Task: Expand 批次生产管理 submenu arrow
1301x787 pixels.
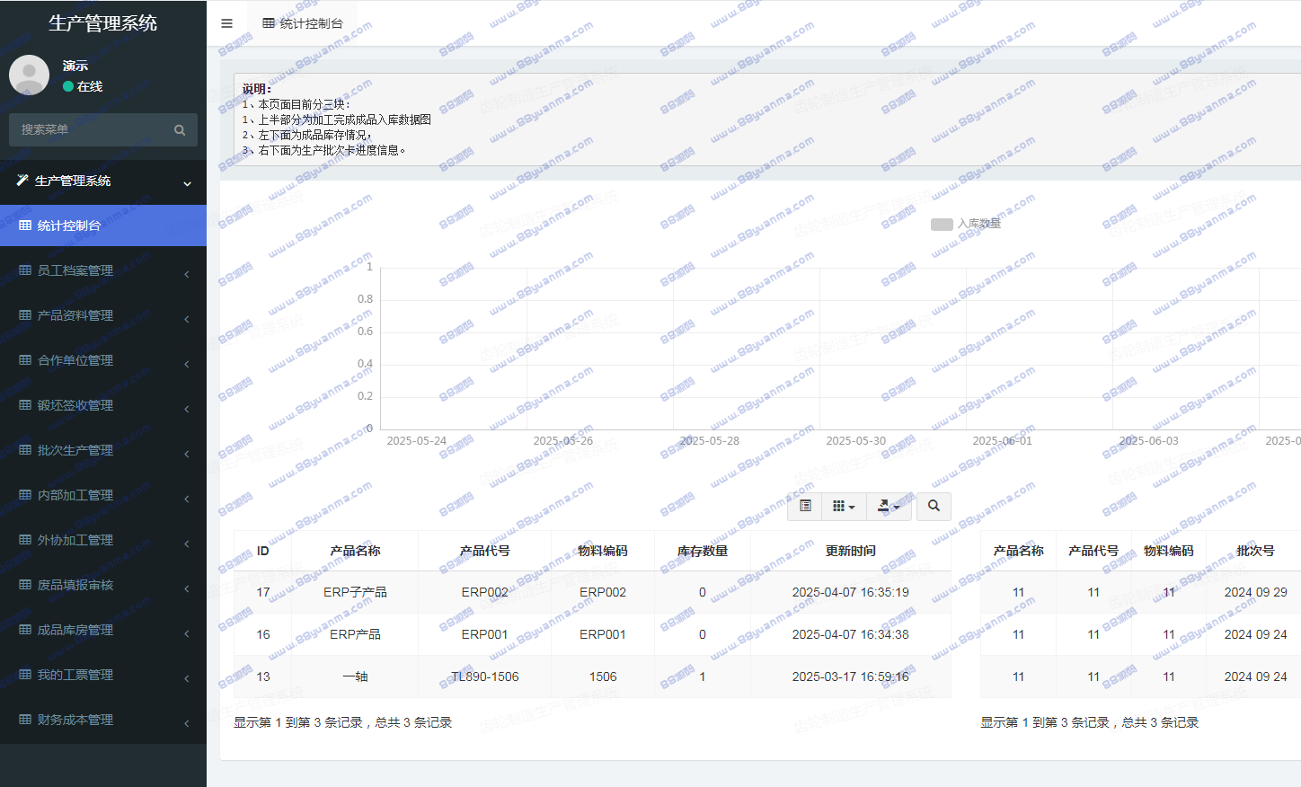Action: point(187,454)
